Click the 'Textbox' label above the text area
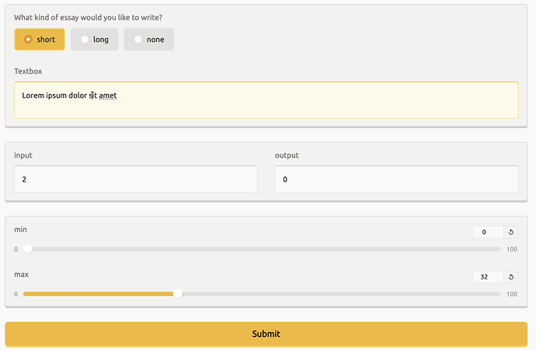The image size is (536, 350). [28, 71]
